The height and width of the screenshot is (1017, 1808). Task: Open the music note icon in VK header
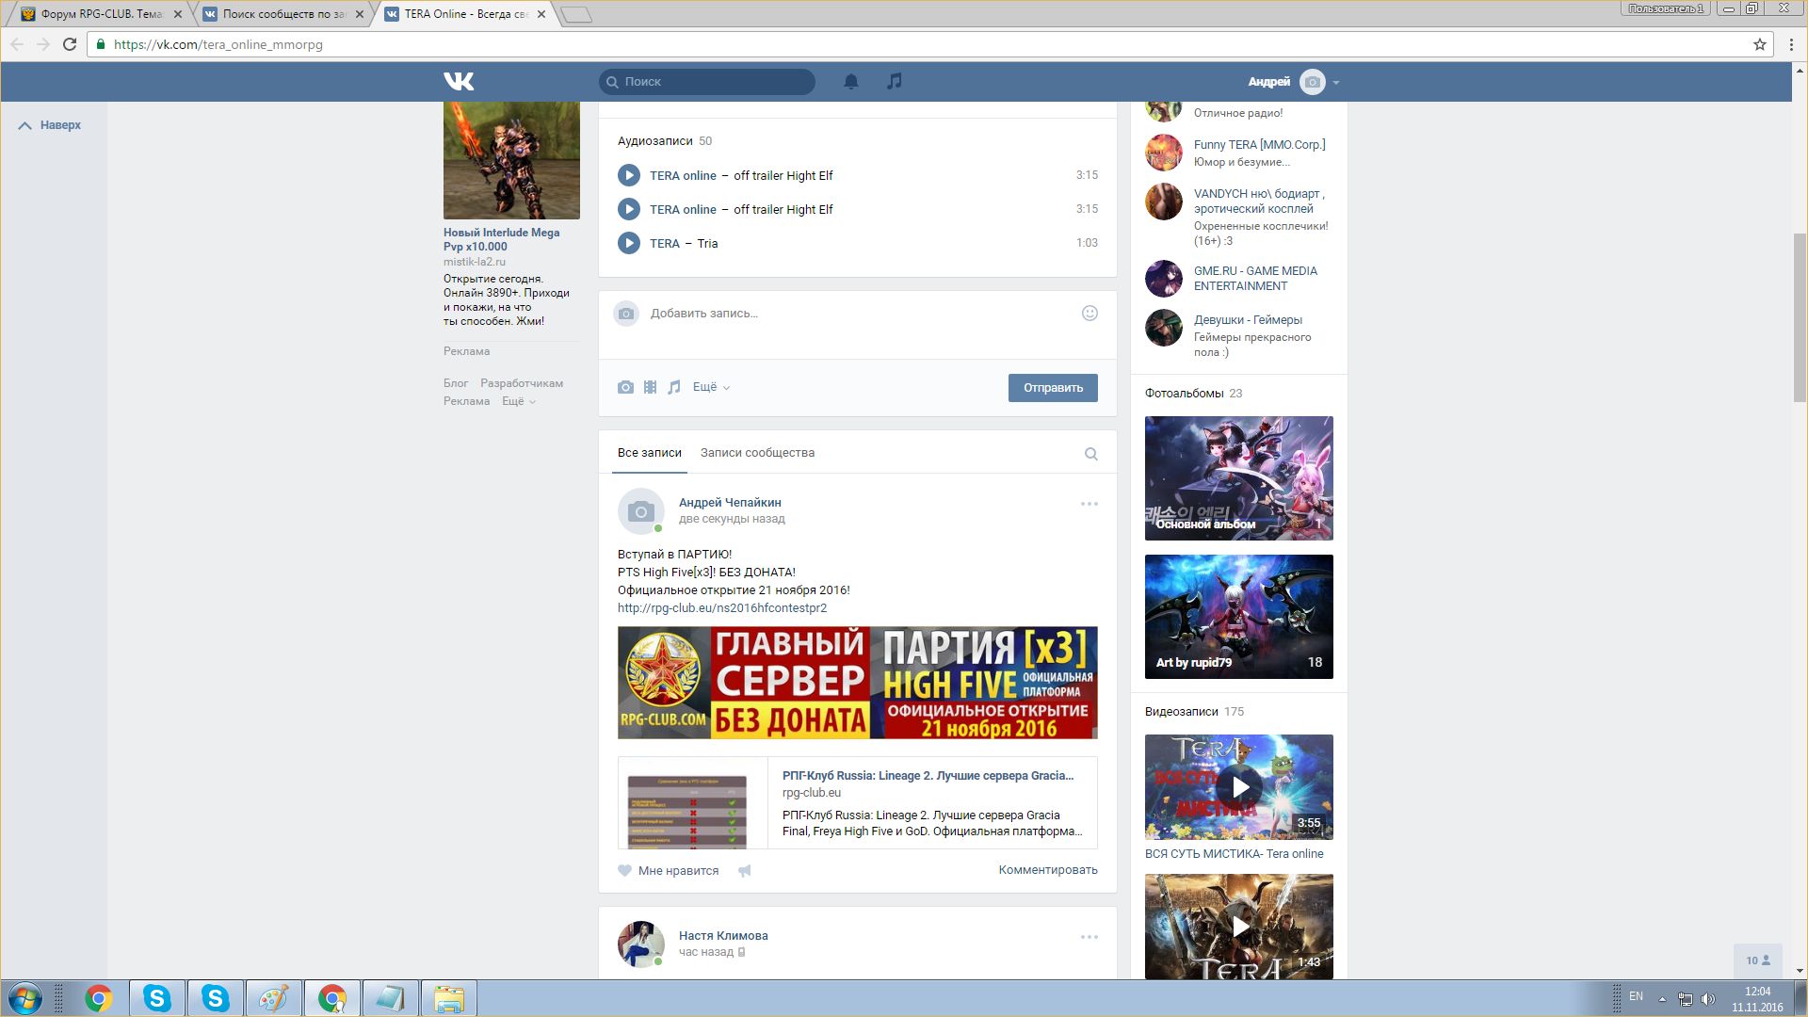point(895,82)
